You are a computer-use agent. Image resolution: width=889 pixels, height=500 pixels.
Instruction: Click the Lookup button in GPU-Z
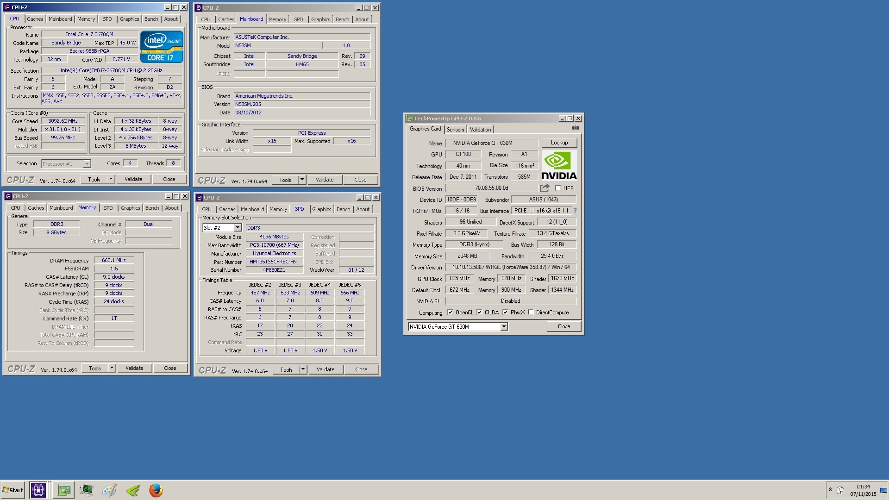pos(559,143)
